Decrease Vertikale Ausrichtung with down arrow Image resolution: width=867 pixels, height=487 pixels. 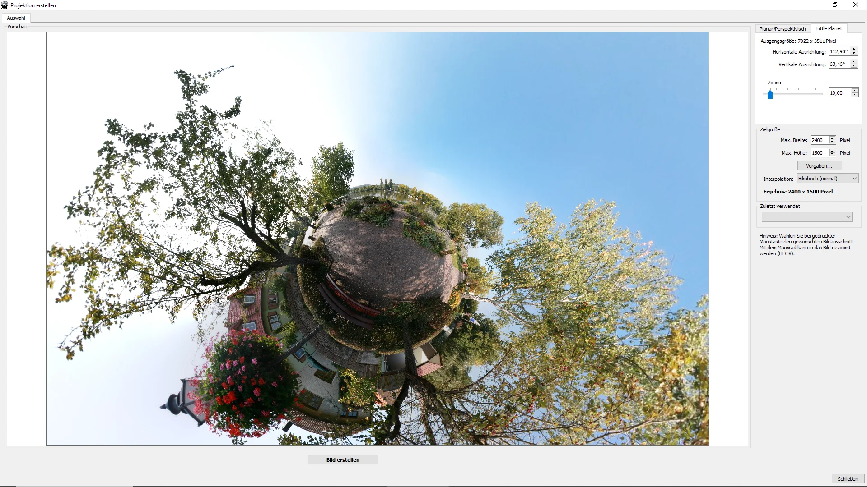click(854, 66)
